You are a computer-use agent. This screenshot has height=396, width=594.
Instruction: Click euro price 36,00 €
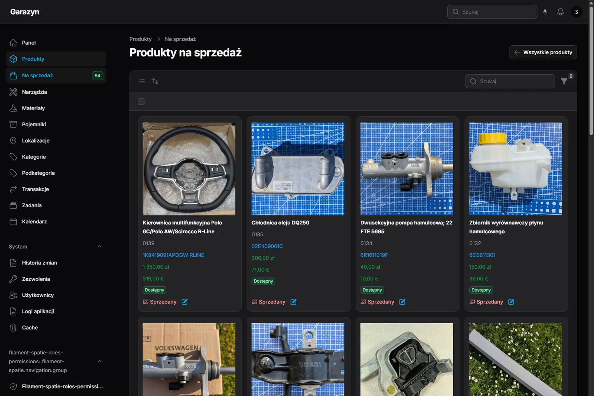coord(479,279)
